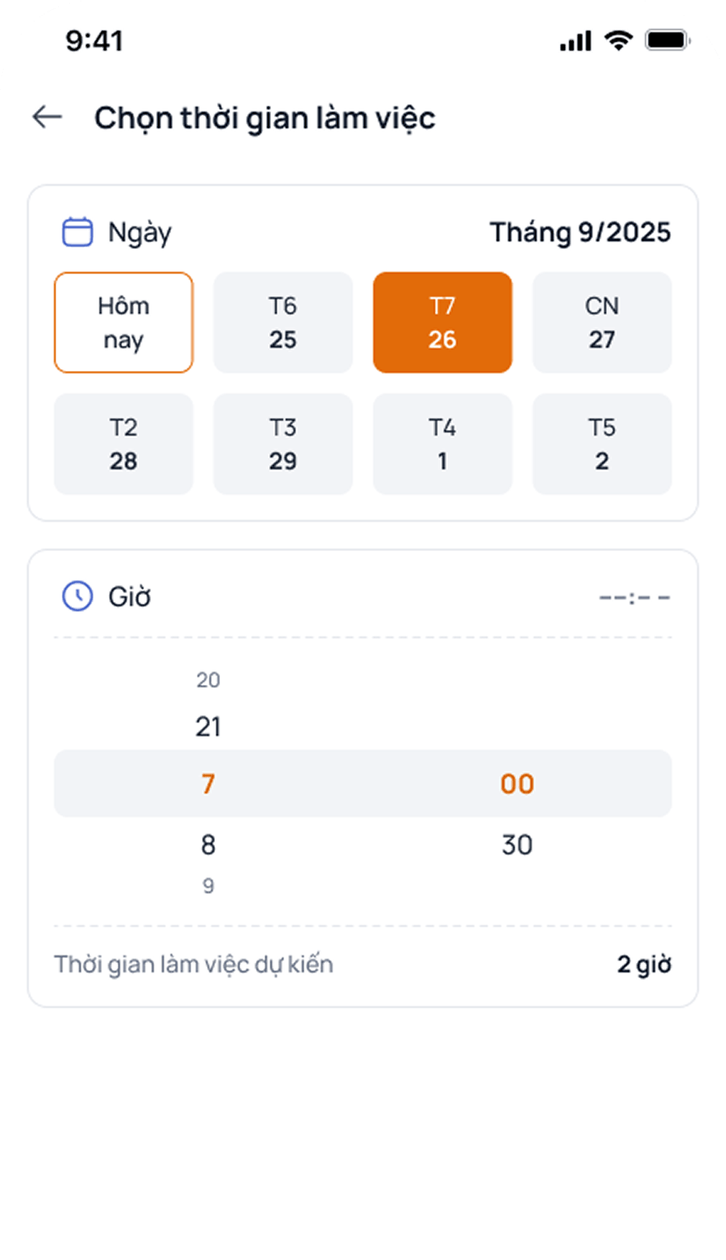This screenshot has height=1260, width=726.
Task: Click the calendar icon beside Ngày
Action: click(x=77, y=232)
